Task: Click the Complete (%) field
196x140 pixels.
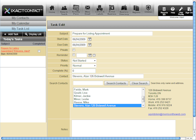Action: (84, 71)
